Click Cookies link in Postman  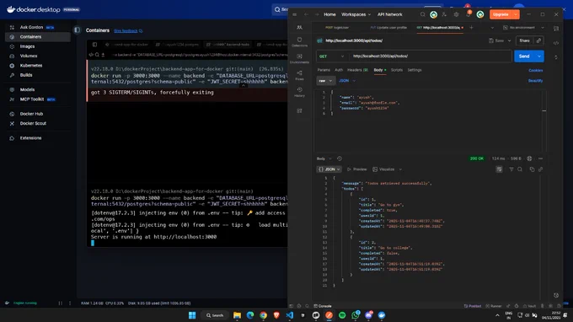pyautogui.click(x=535, y=70)
